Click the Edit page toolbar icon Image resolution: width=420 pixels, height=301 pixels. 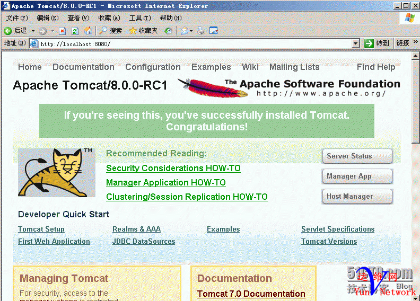(214, 31)
